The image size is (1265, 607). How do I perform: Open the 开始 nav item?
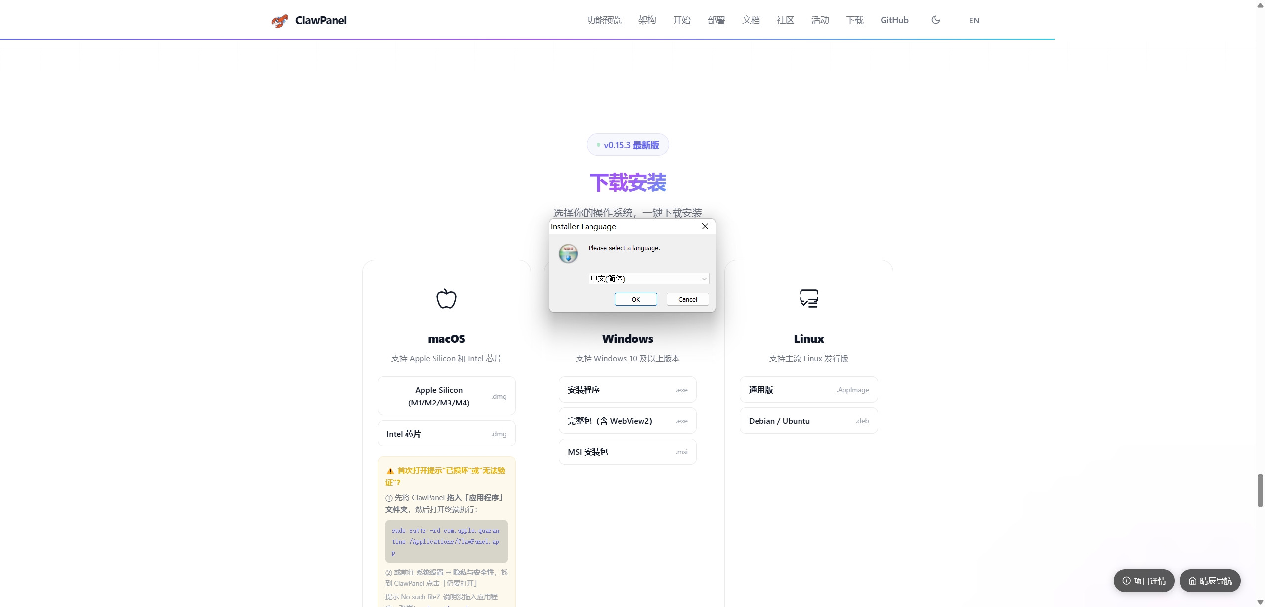681,20
